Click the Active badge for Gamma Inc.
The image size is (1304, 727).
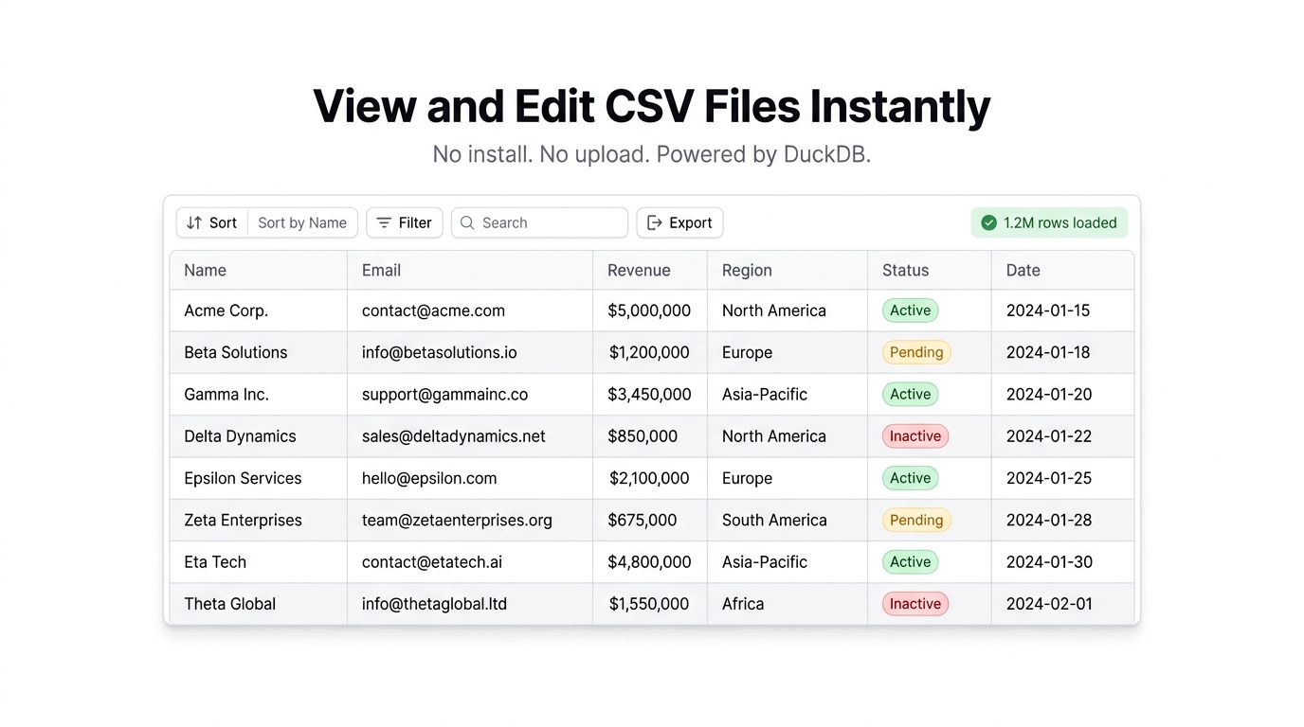coord(911,395)
